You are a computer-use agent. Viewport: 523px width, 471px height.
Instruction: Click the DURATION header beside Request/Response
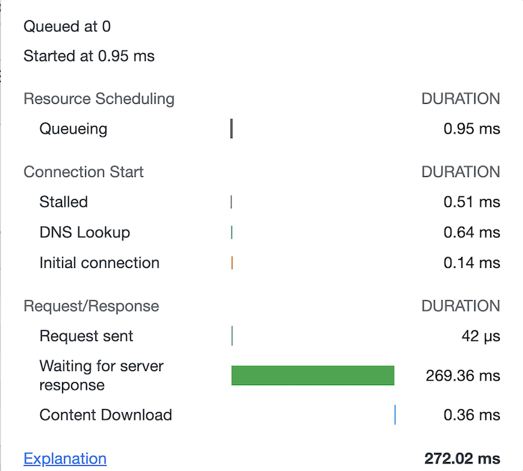tap(461, 306)
